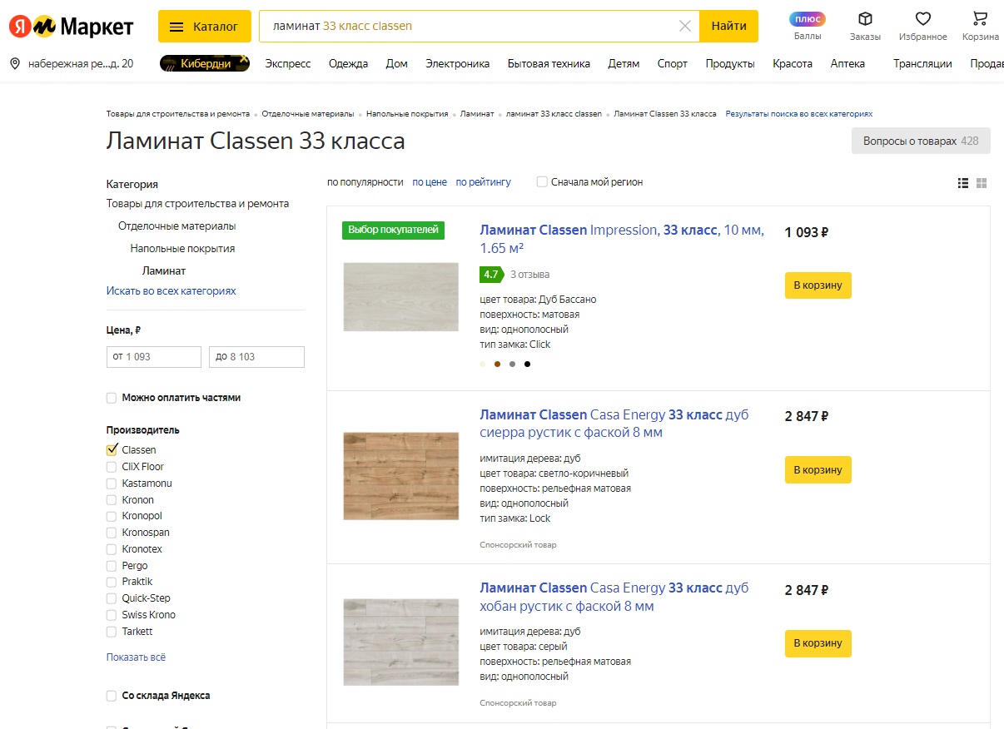Image resolution: width=1004 pixels, height=729 pixels.
Task: Select the brown color swatch dot
Action: 497,364
